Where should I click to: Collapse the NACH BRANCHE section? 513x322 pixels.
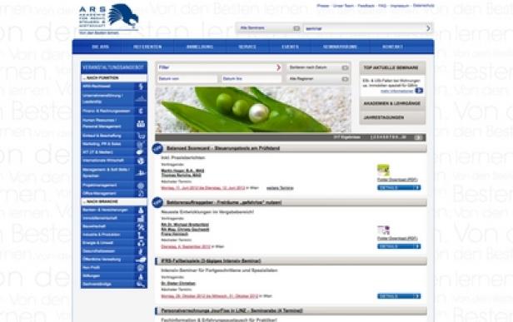click(114, 201)
